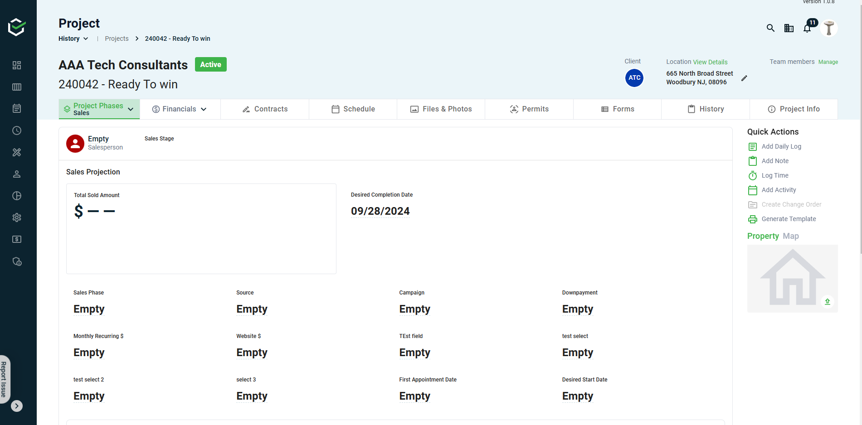Click the search magnifier icon
The width and height of the screenshot is (862, 425).
770,28
